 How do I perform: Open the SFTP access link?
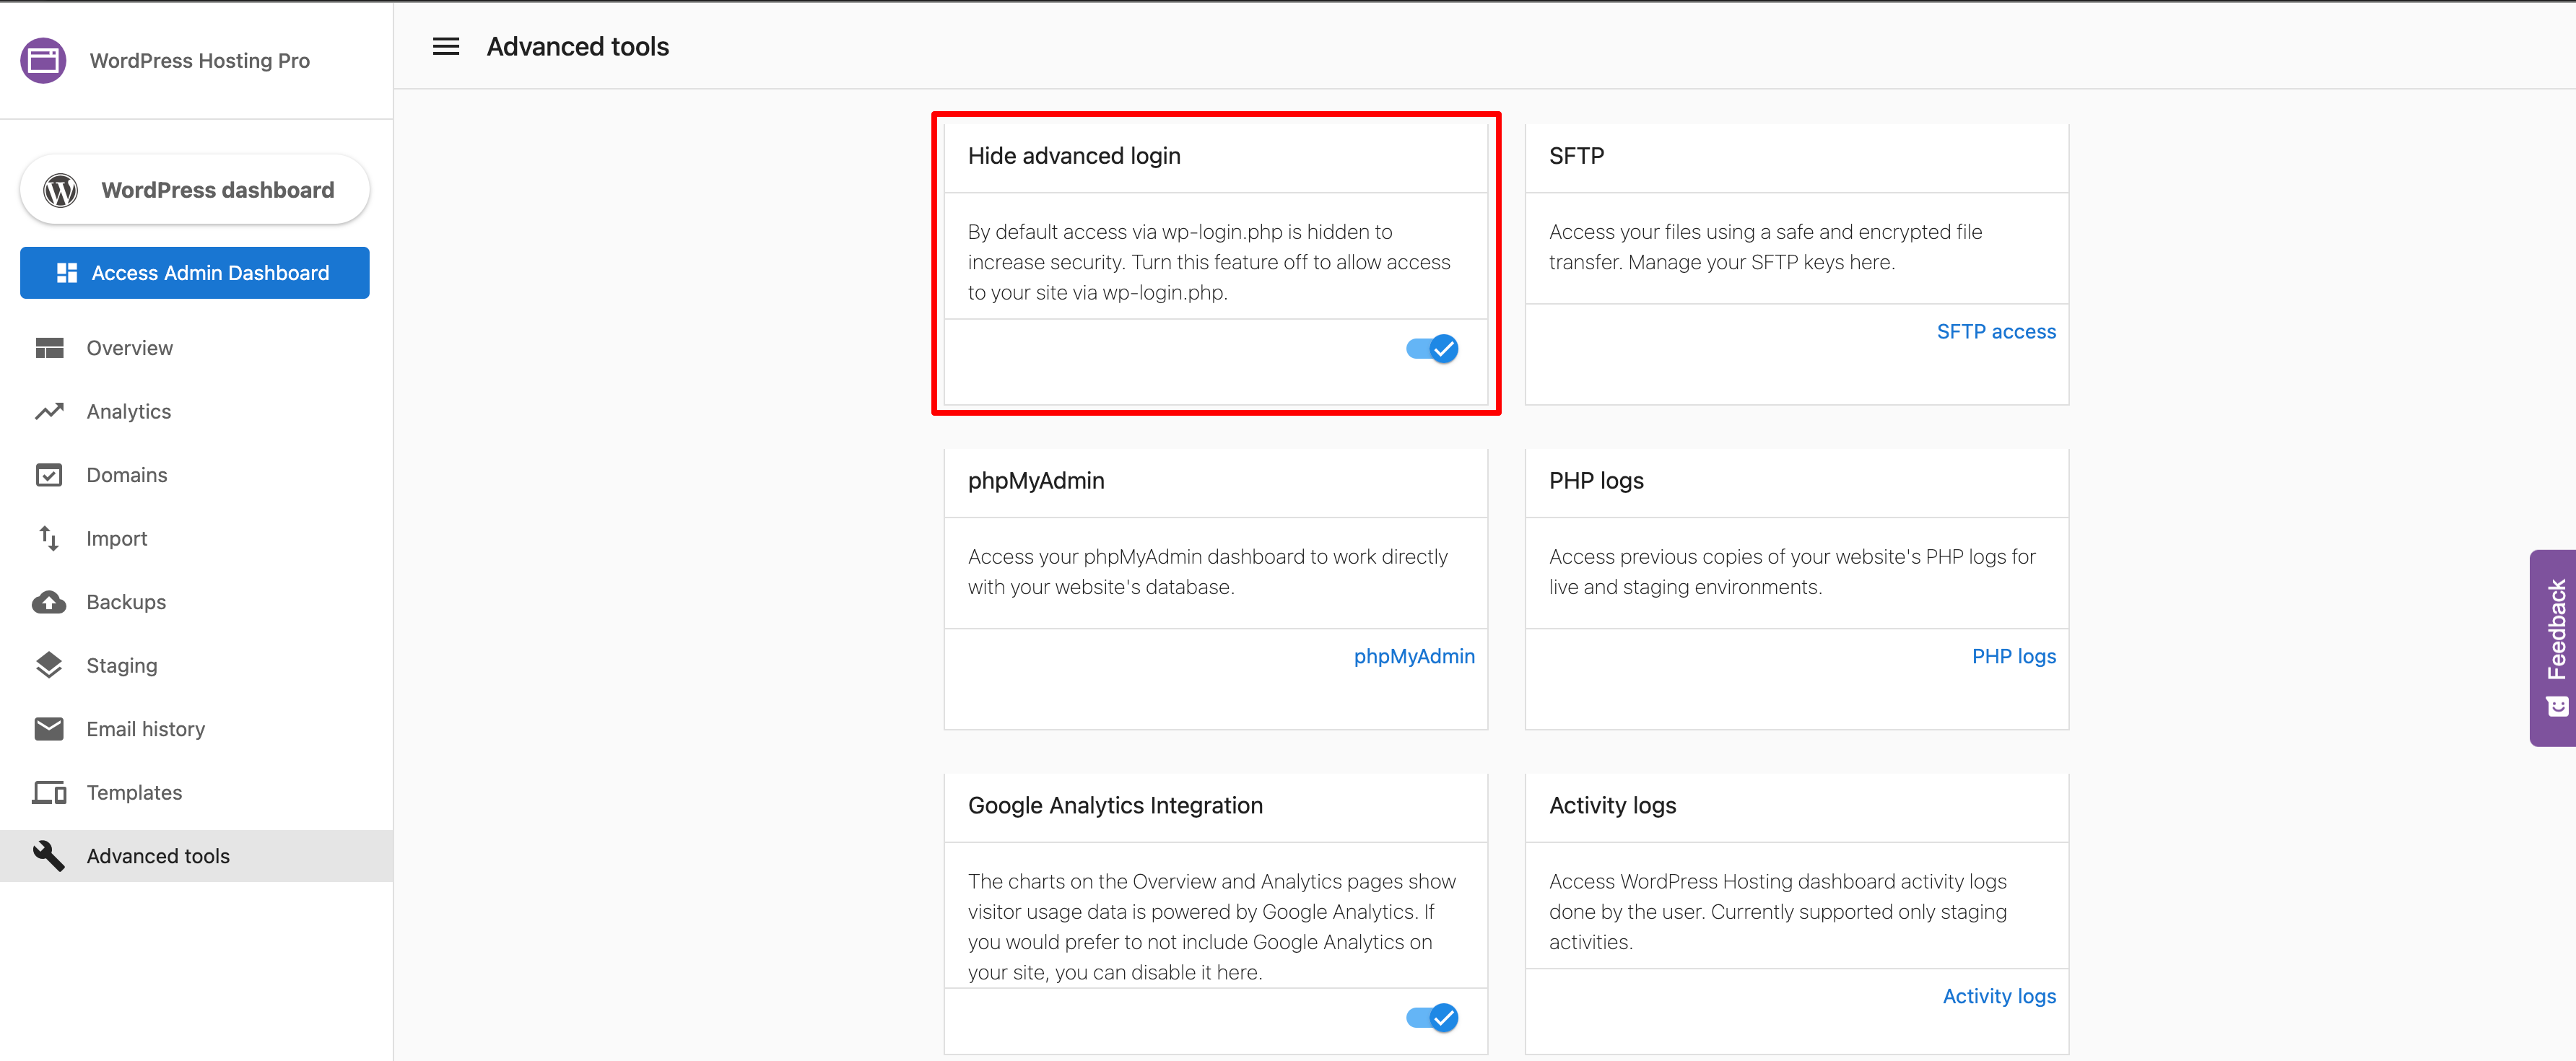(x=1995, y=332)
